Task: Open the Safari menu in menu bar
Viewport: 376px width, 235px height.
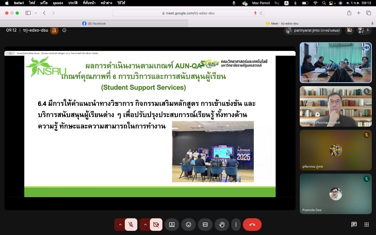Action: pos(19,3)
